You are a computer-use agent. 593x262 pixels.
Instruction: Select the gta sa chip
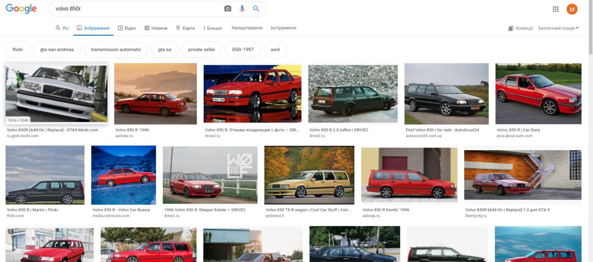point(164,50)
